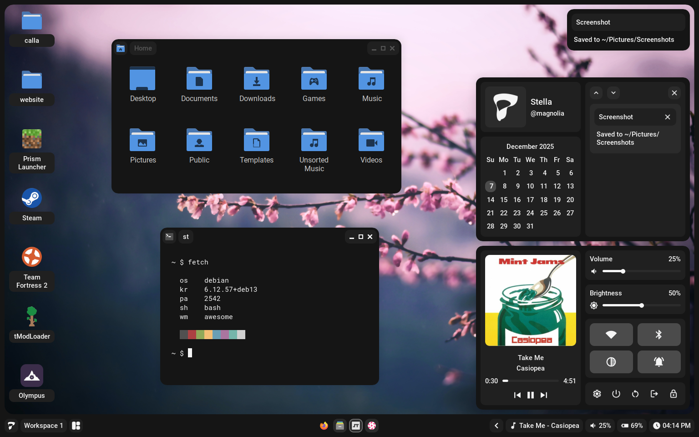Open the Team Fortress 2 icon

click(x=32, y=258)
